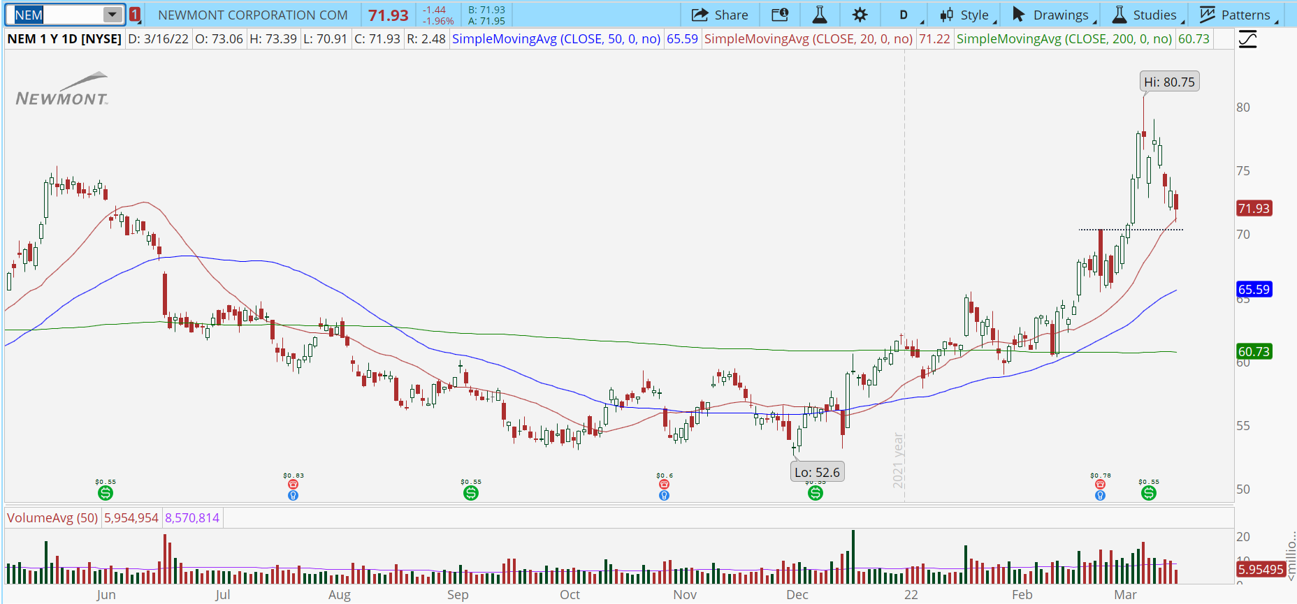The width and height of the screenshot is (1297, 604).
Task: Click the -1.96% change value
Action: [438, 21]
